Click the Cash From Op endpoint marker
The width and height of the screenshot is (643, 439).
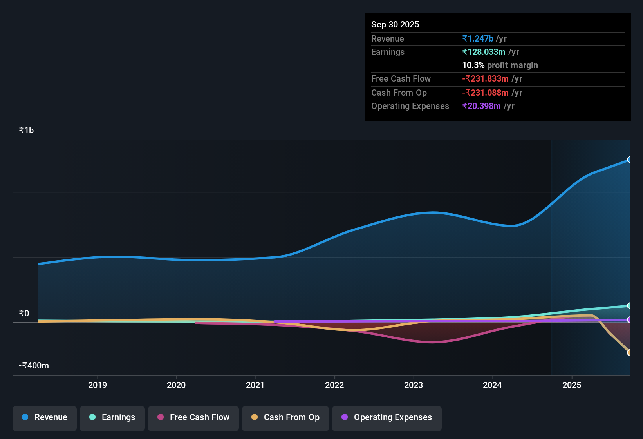pos(630,353)
